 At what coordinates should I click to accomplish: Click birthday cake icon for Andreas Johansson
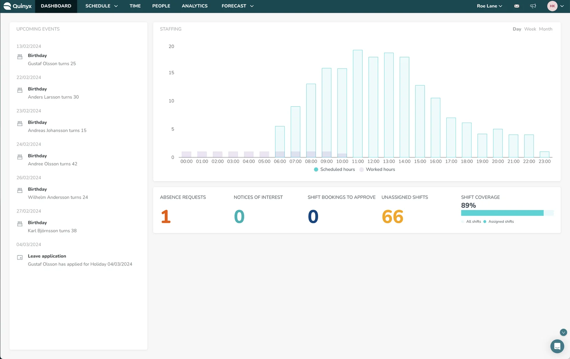[x=20, y=123]
